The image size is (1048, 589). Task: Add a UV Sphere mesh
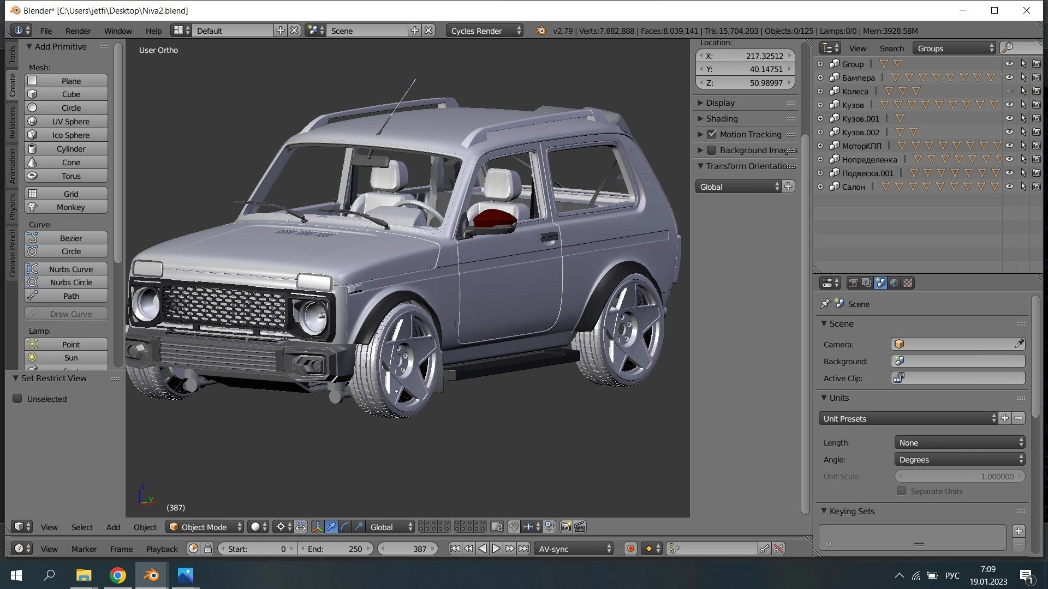(65, 122)
